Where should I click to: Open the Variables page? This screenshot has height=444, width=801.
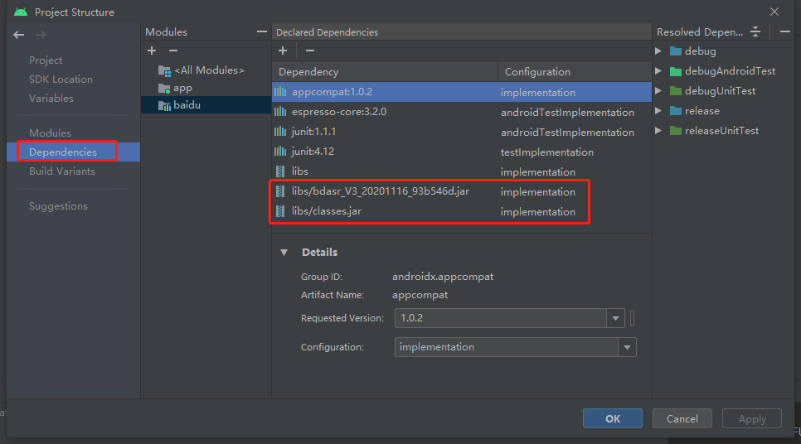coord(51,98)
